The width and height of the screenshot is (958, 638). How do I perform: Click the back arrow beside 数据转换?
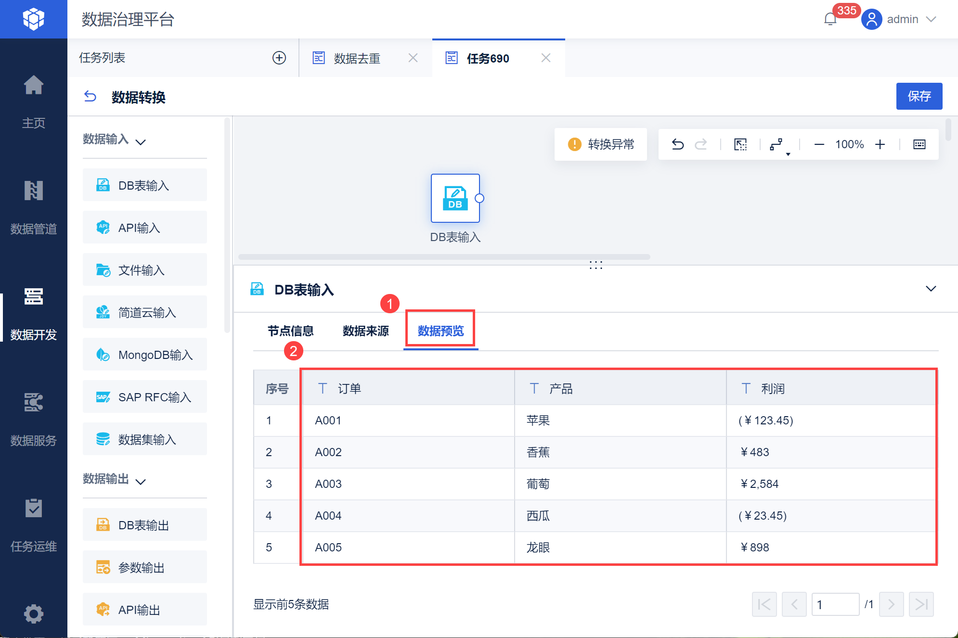pos(90,97)
